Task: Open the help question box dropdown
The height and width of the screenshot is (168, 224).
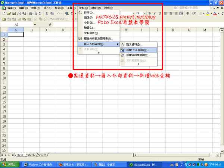Action: tap(211, 8)
